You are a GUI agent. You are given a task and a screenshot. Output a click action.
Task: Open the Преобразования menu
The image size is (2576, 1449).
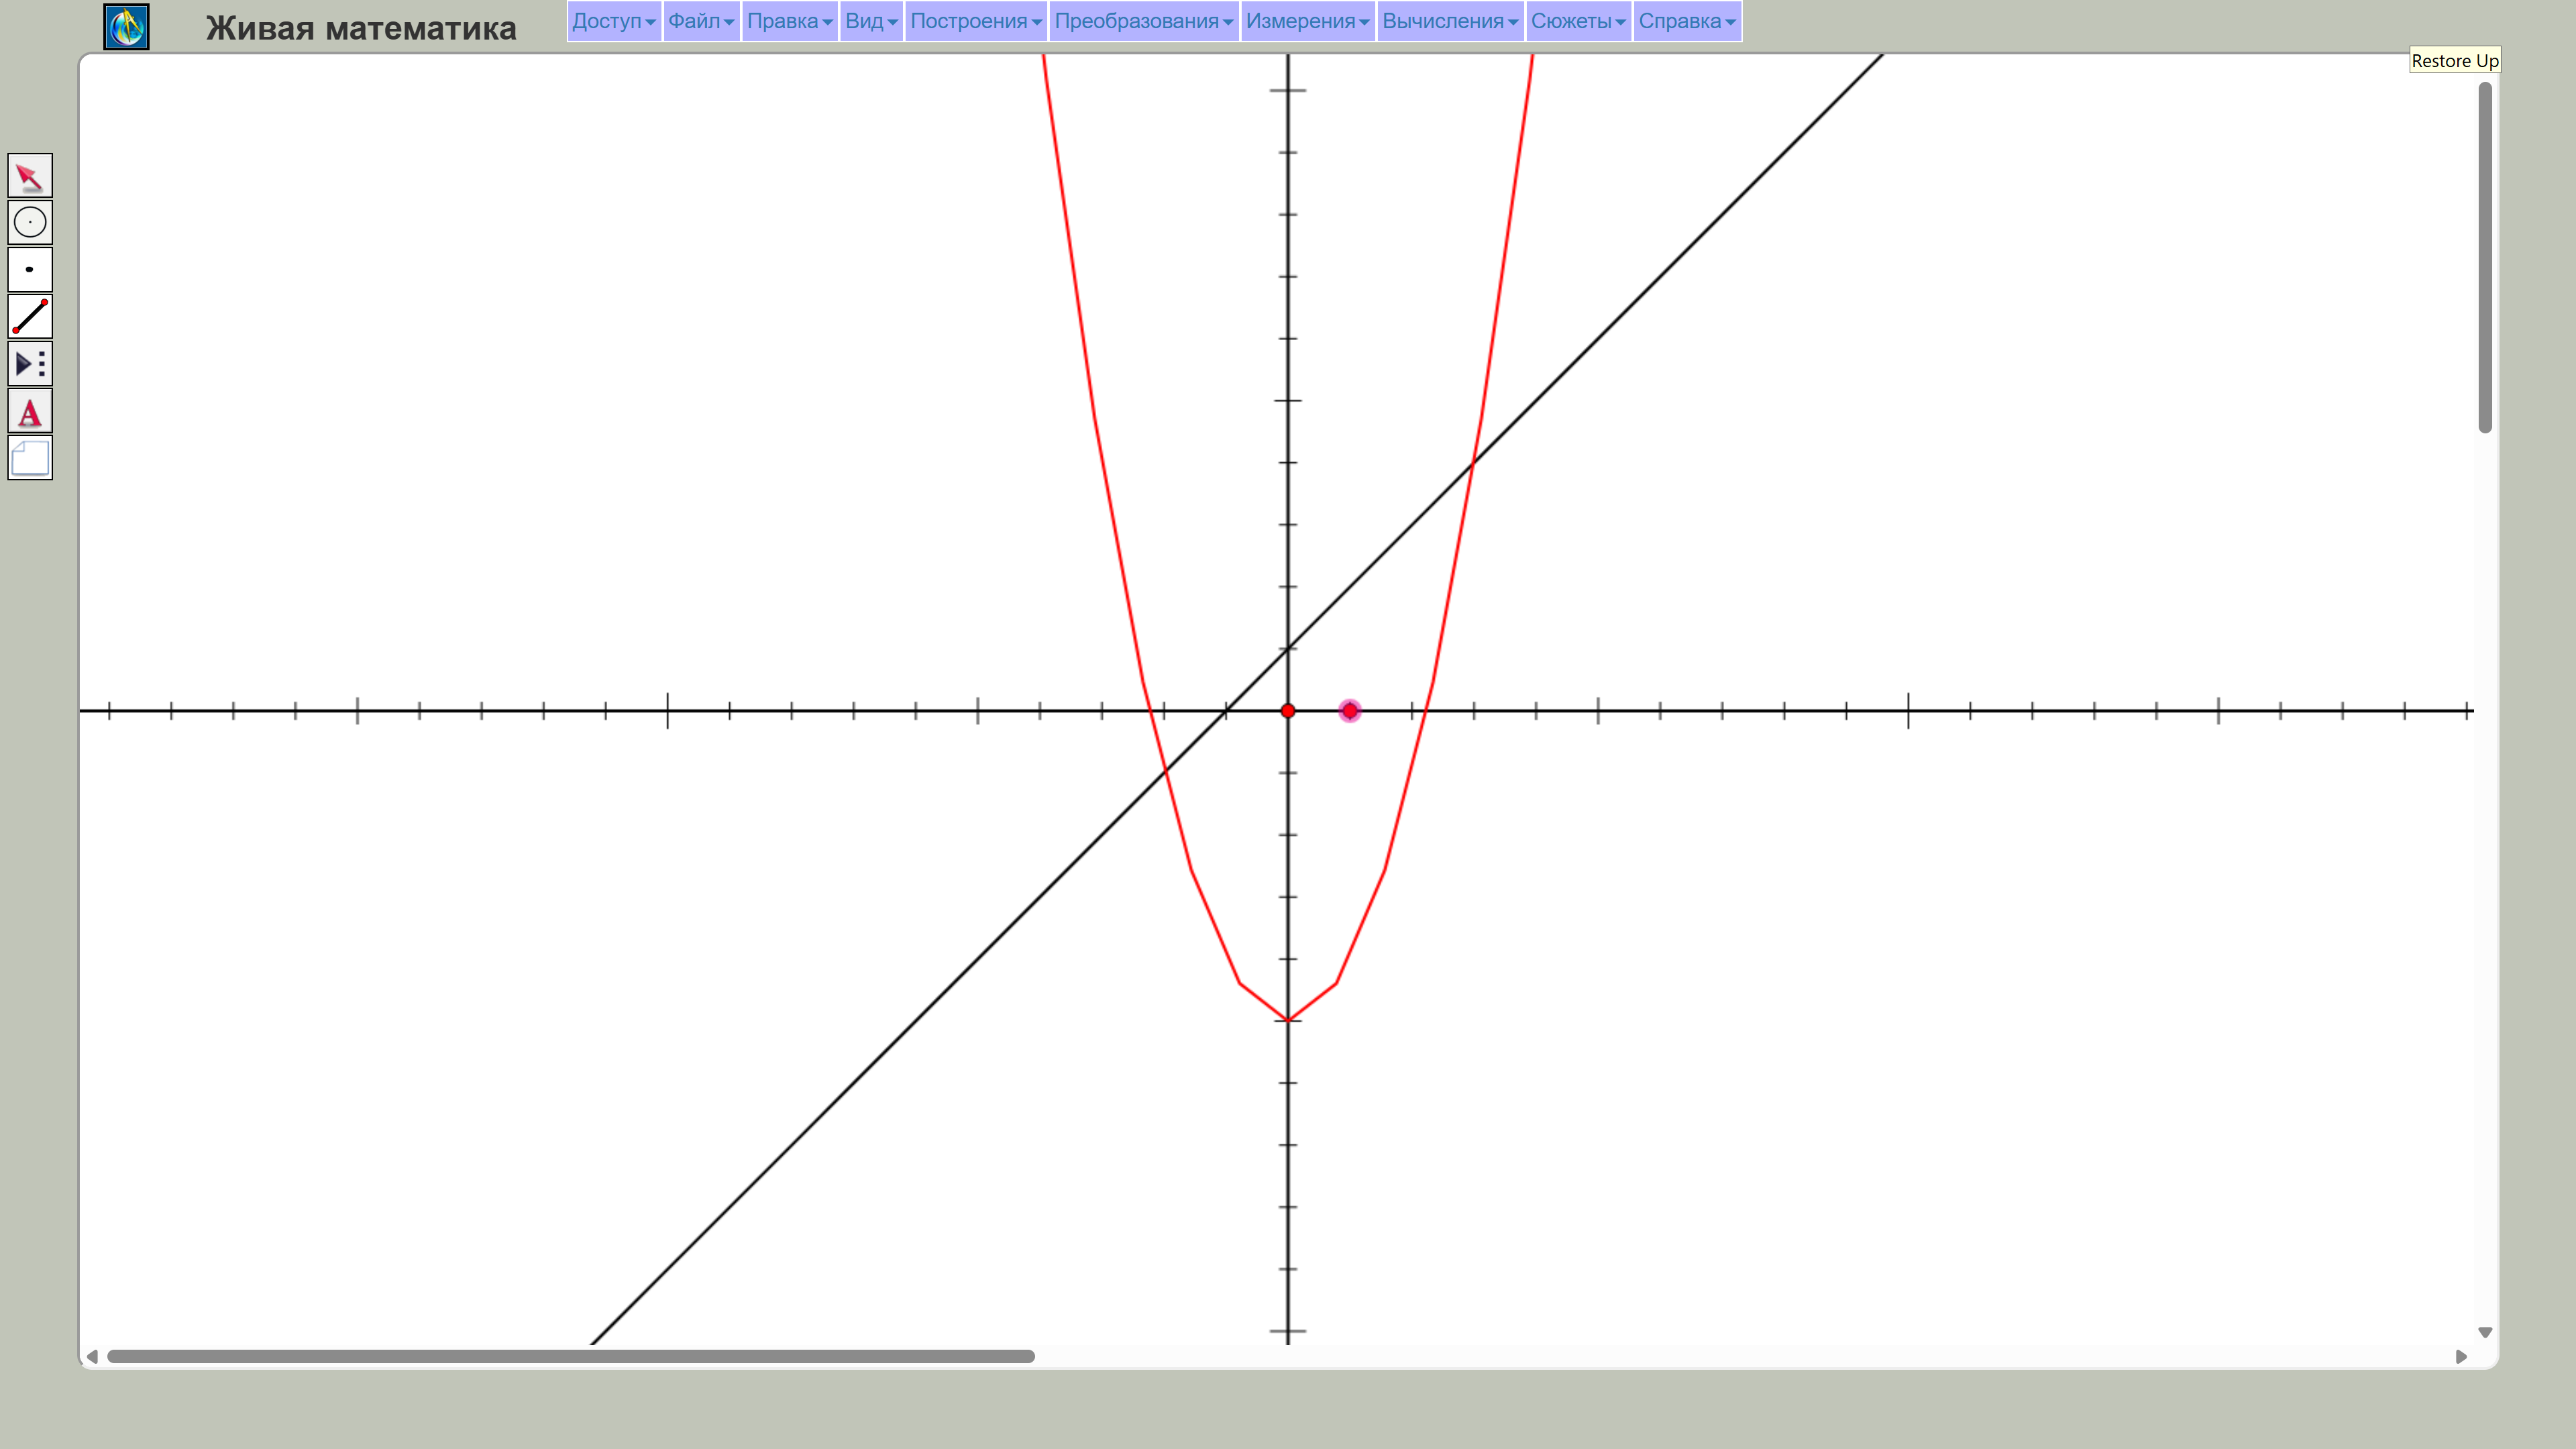(1143, 21)
